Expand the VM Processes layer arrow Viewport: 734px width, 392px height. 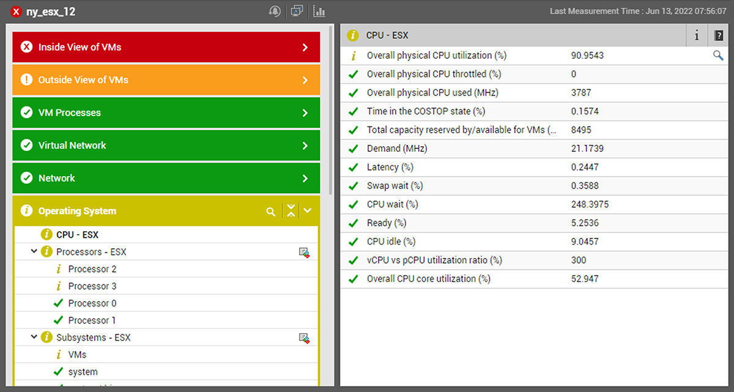click(305, 113)
